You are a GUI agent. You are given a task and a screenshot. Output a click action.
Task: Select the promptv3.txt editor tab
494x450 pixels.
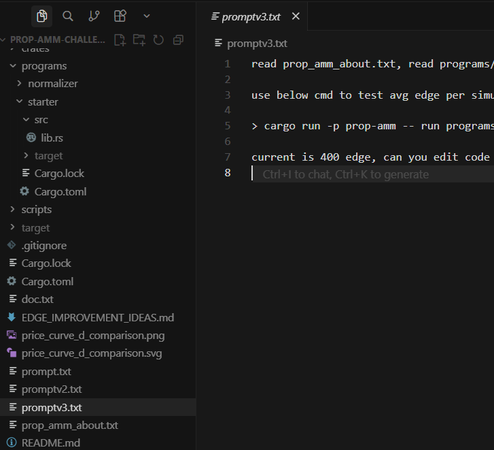pos(251,17)
